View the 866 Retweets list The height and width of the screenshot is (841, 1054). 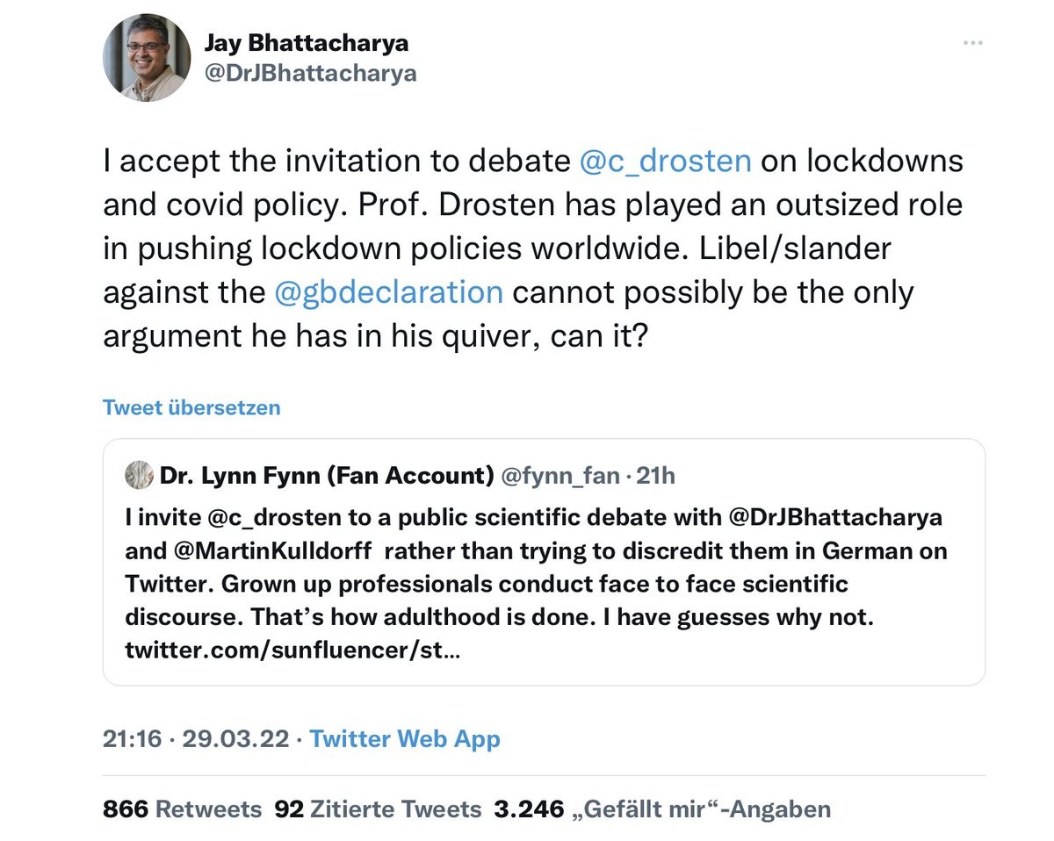182,809
